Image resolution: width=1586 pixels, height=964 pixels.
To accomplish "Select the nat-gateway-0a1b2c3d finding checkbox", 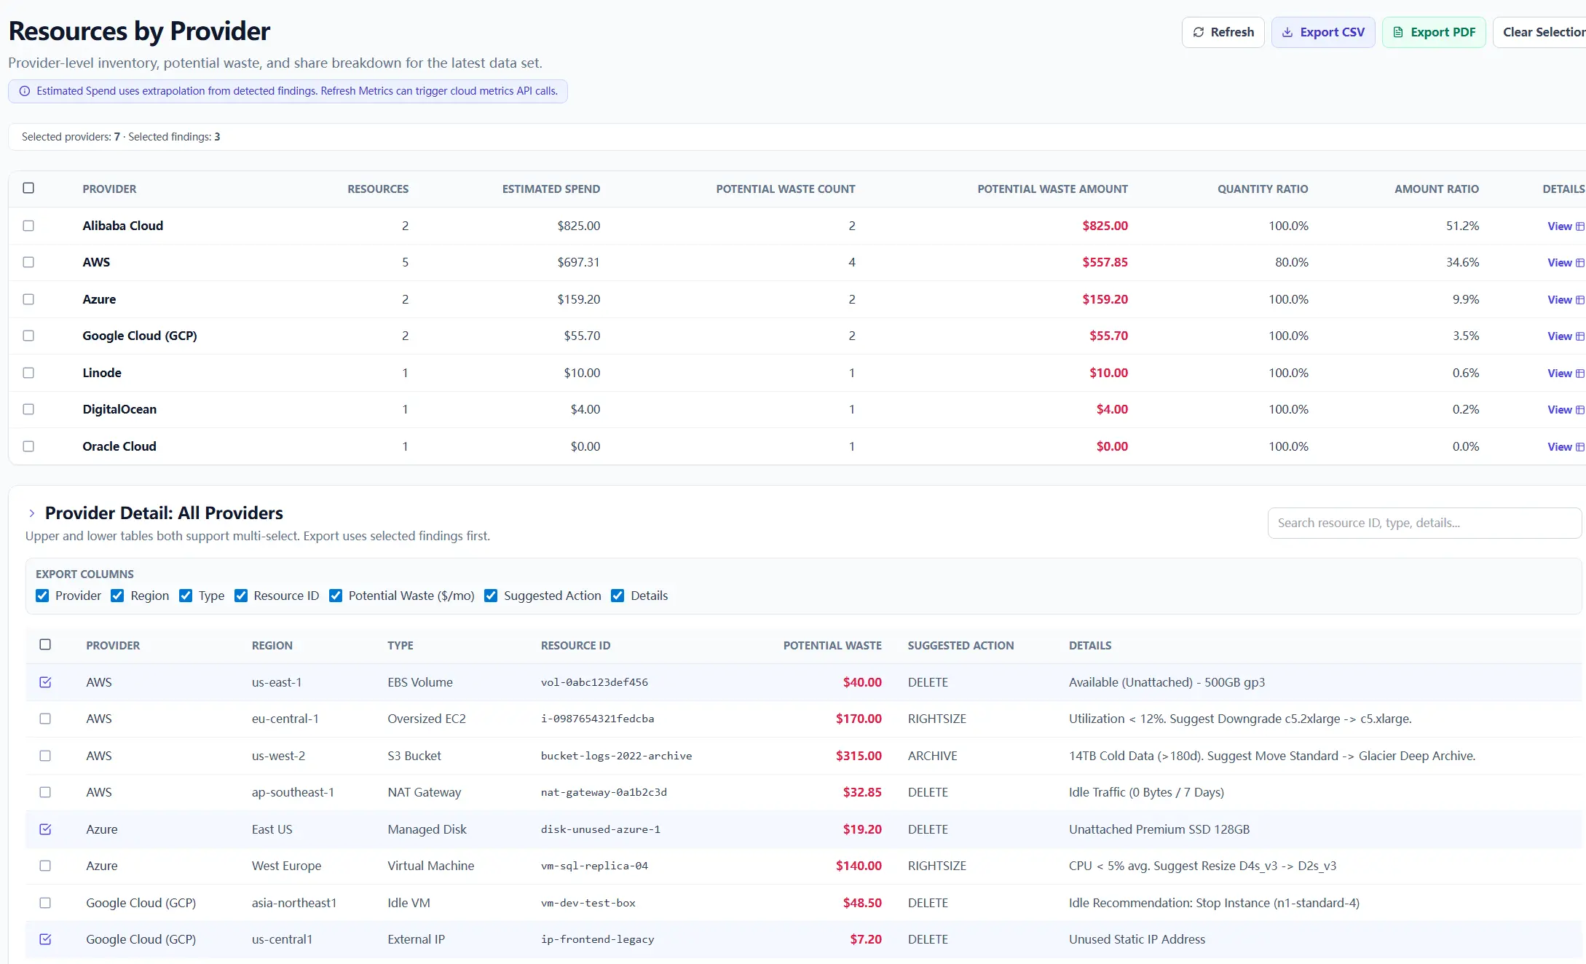I will pos(45,792).
